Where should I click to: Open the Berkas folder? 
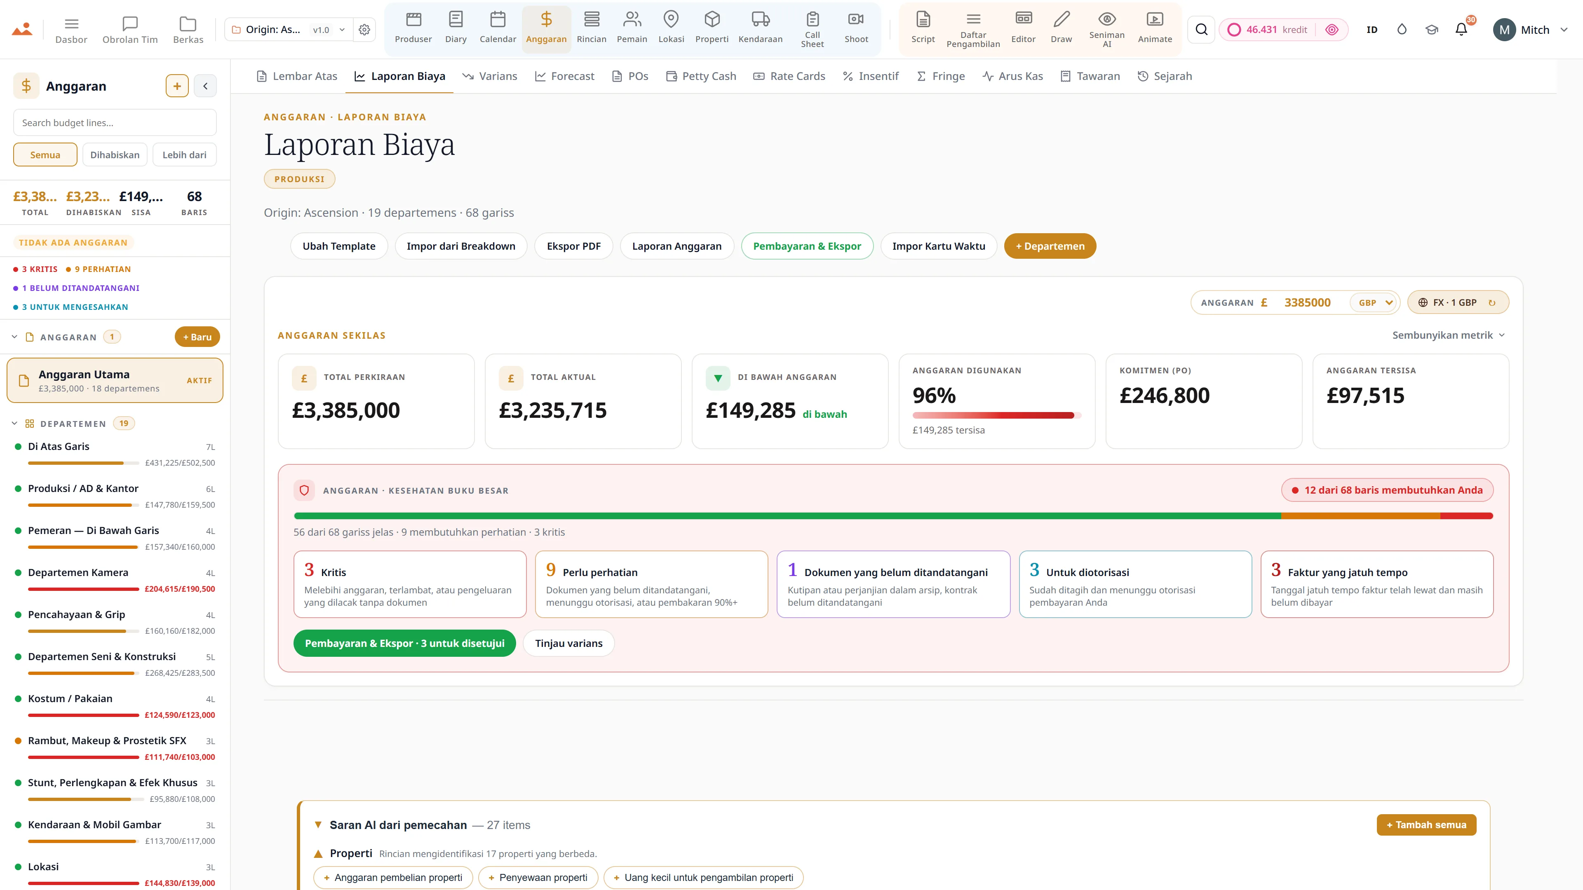188,30
